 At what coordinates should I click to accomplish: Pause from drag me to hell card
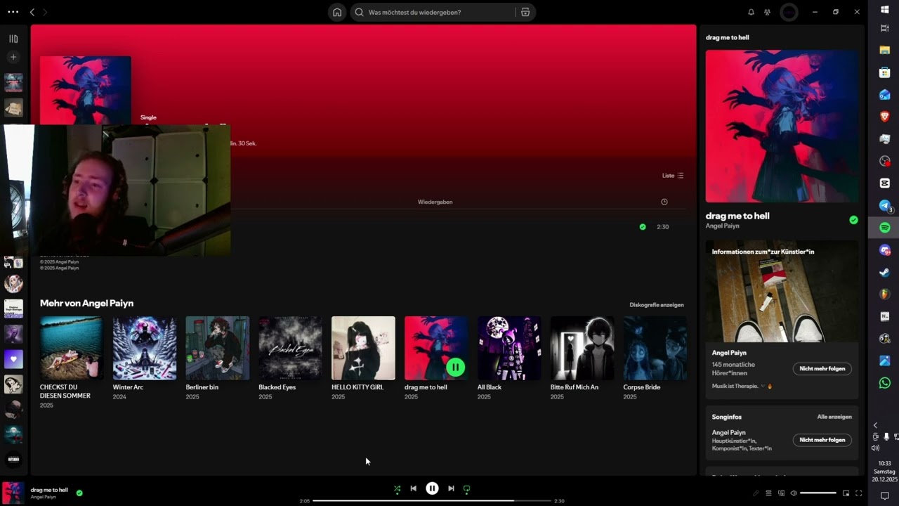[455, 367]
